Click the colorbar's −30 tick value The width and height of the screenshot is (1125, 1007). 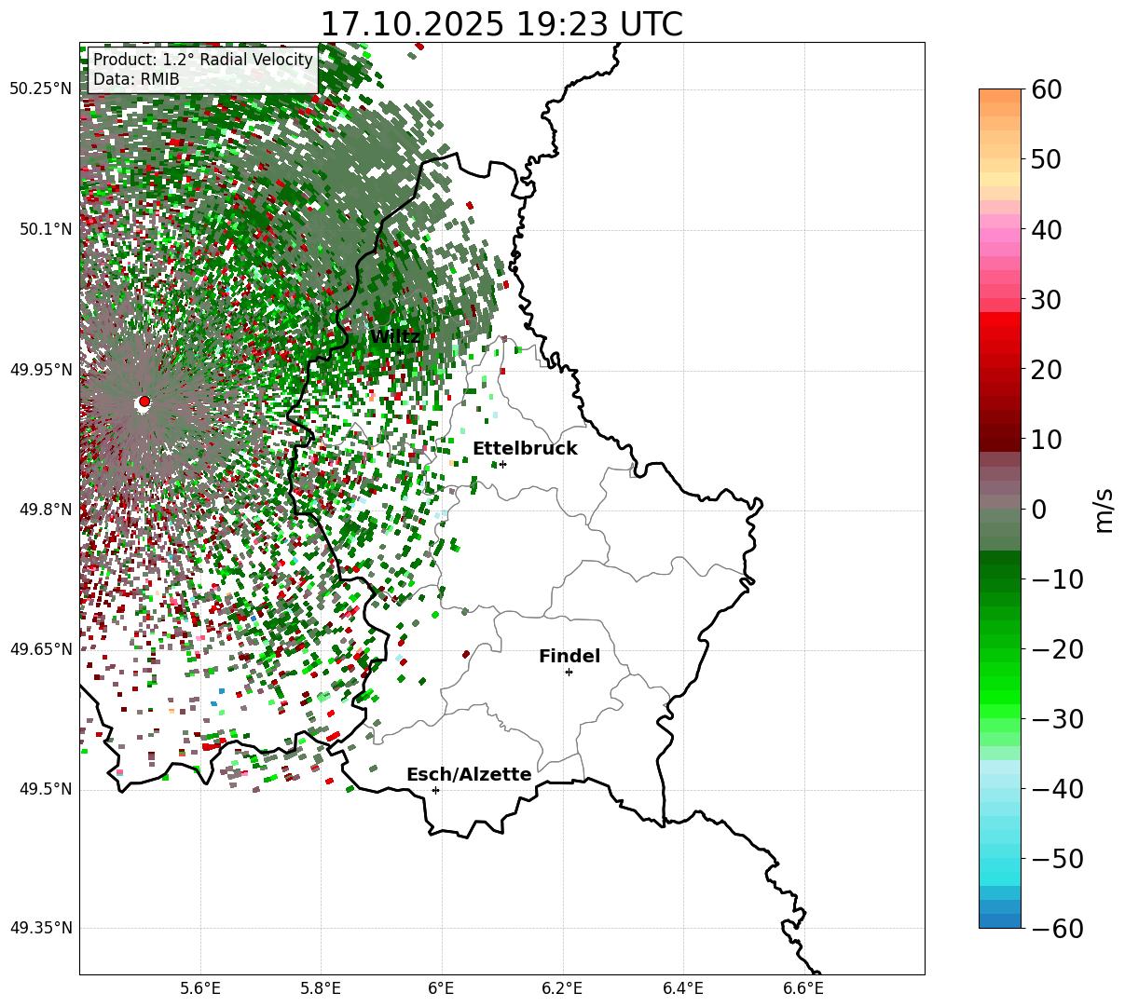[1056, 719]
